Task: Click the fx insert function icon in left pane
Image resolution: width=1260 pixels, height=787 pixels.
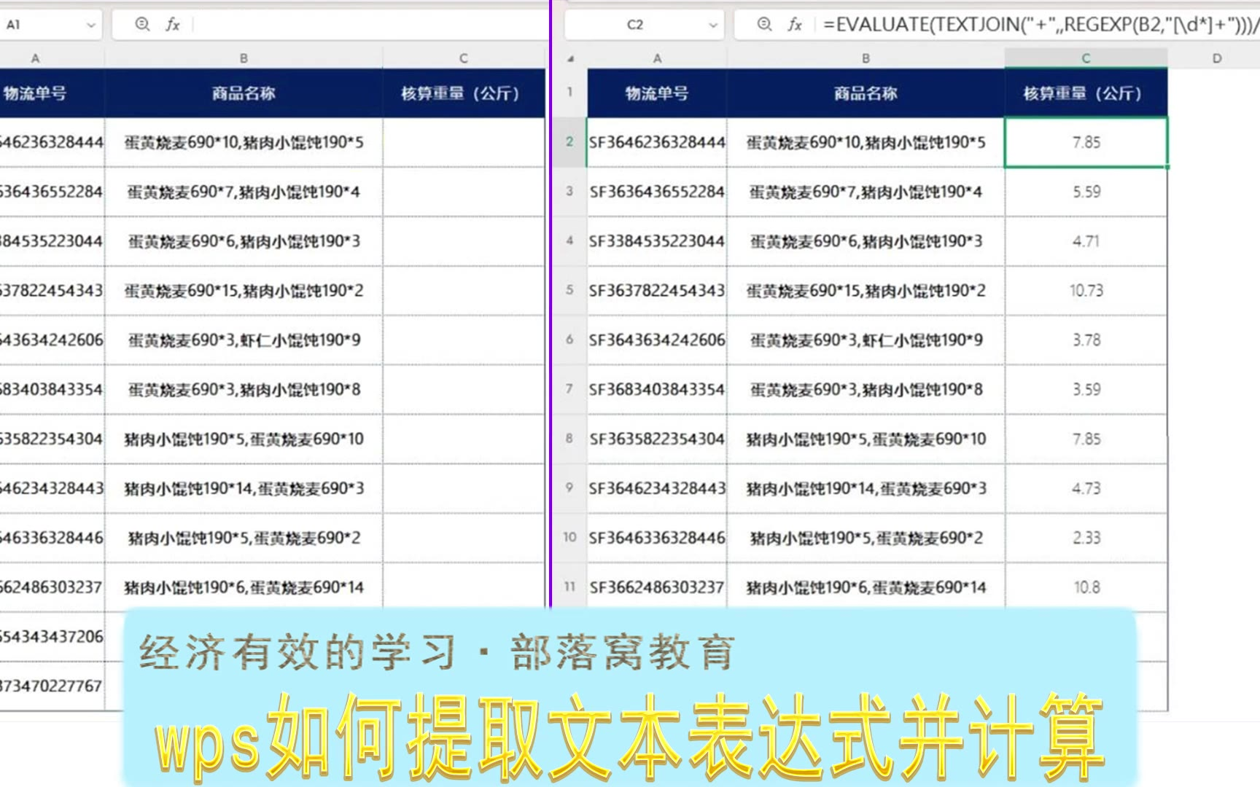Action: (x=173, y=25)
